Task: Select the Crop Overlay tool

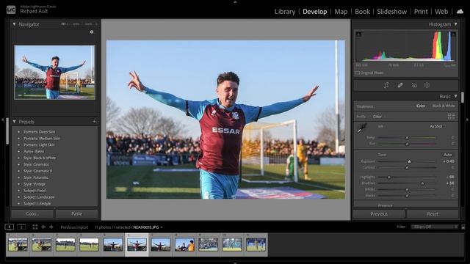Action: tap(386, 85)
